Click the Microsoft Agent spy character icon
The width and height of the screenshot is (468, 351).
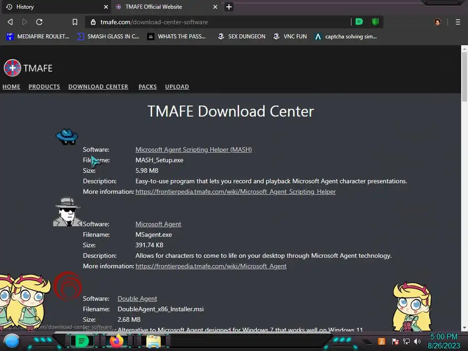coord(67,212)
